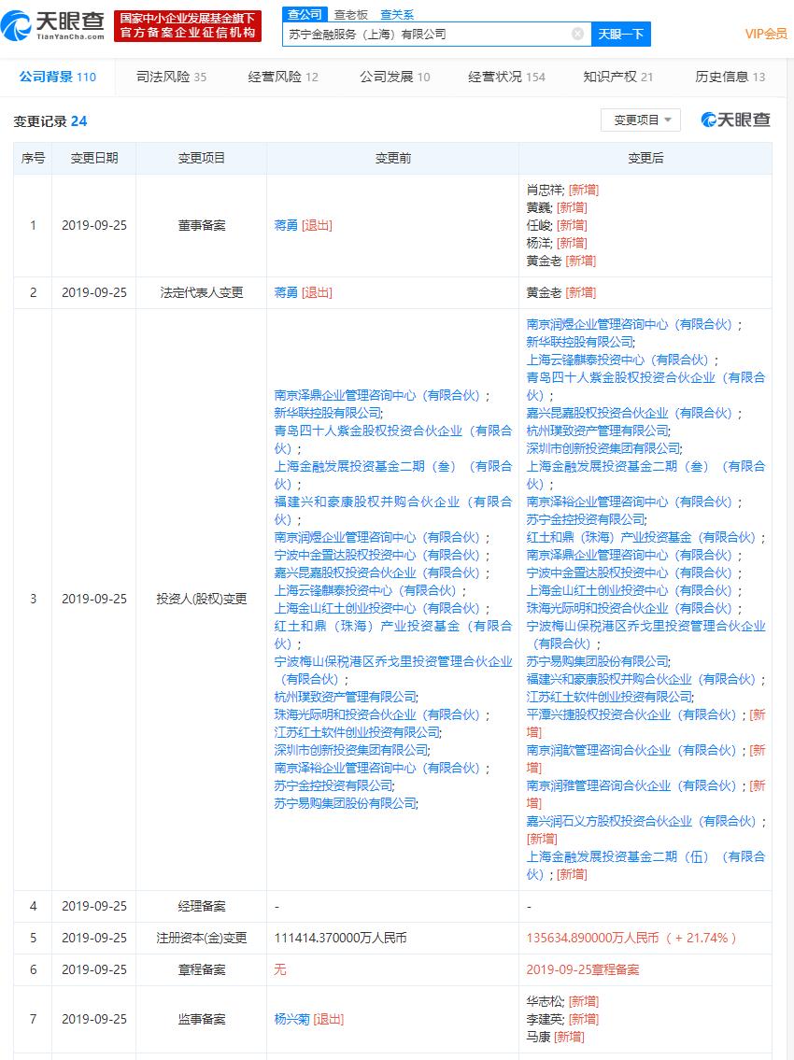Viewport: 794px width, 1060px height.
Task: Open 江苏红土软件创业投资有限公司 in the 变更前 column
Action: [x=357, y=732]
